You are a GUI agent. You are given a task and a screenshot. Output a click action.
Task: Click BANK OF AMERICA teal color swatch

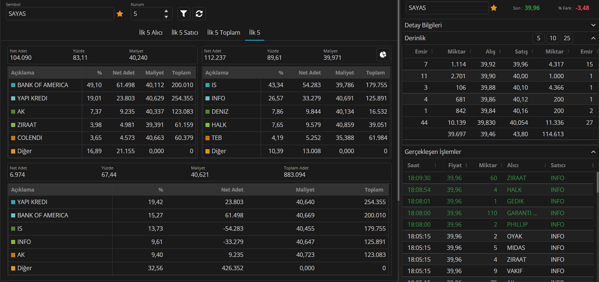click(x=13, y=85)
